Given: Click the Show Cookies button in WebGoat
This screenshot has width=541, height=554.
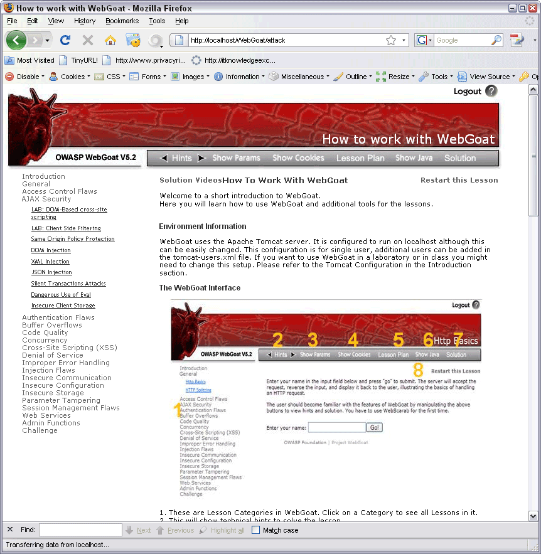Looking at the screenshot, I should tap(298, 158).
